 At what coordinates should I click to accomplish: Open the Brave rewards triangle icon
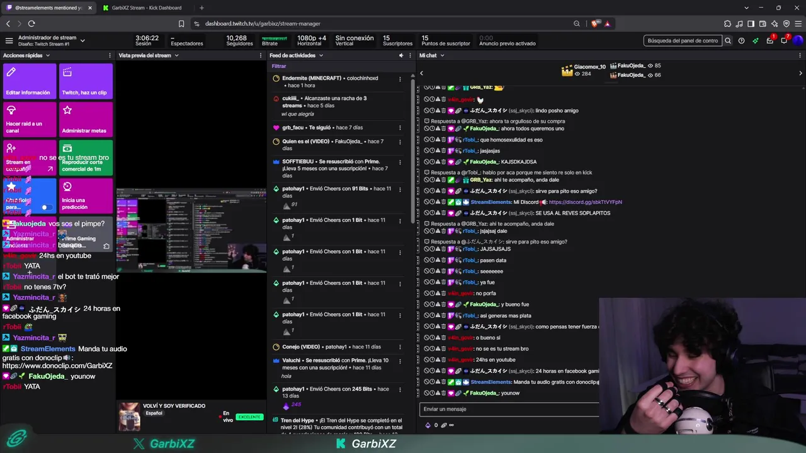(607, 24)
